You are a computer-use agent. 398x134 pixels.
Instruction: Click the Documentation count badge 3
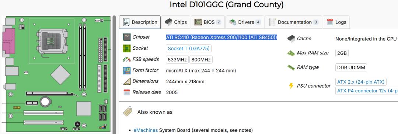(x=316, y=22)
